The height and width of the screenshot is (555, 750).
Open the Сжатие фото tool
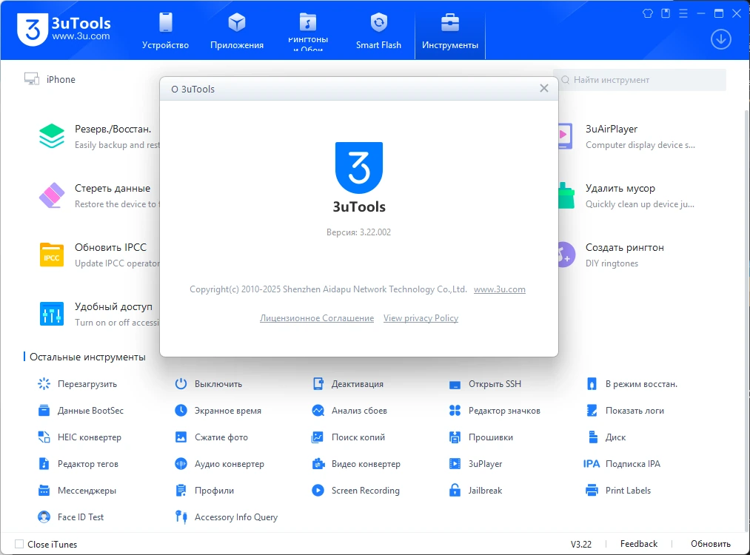tap(212, 437)
